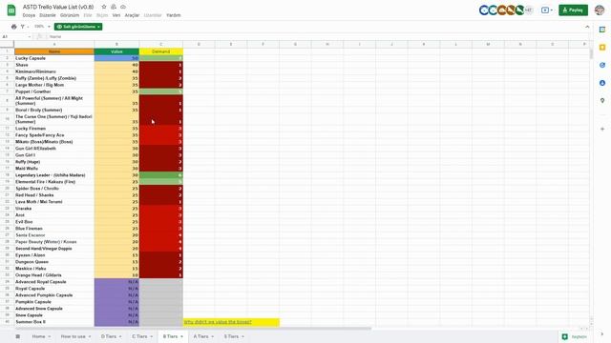Screen dimensions: 611x343
Task: Open the Contacts side panel icon
Action: (x=602, y=83)
